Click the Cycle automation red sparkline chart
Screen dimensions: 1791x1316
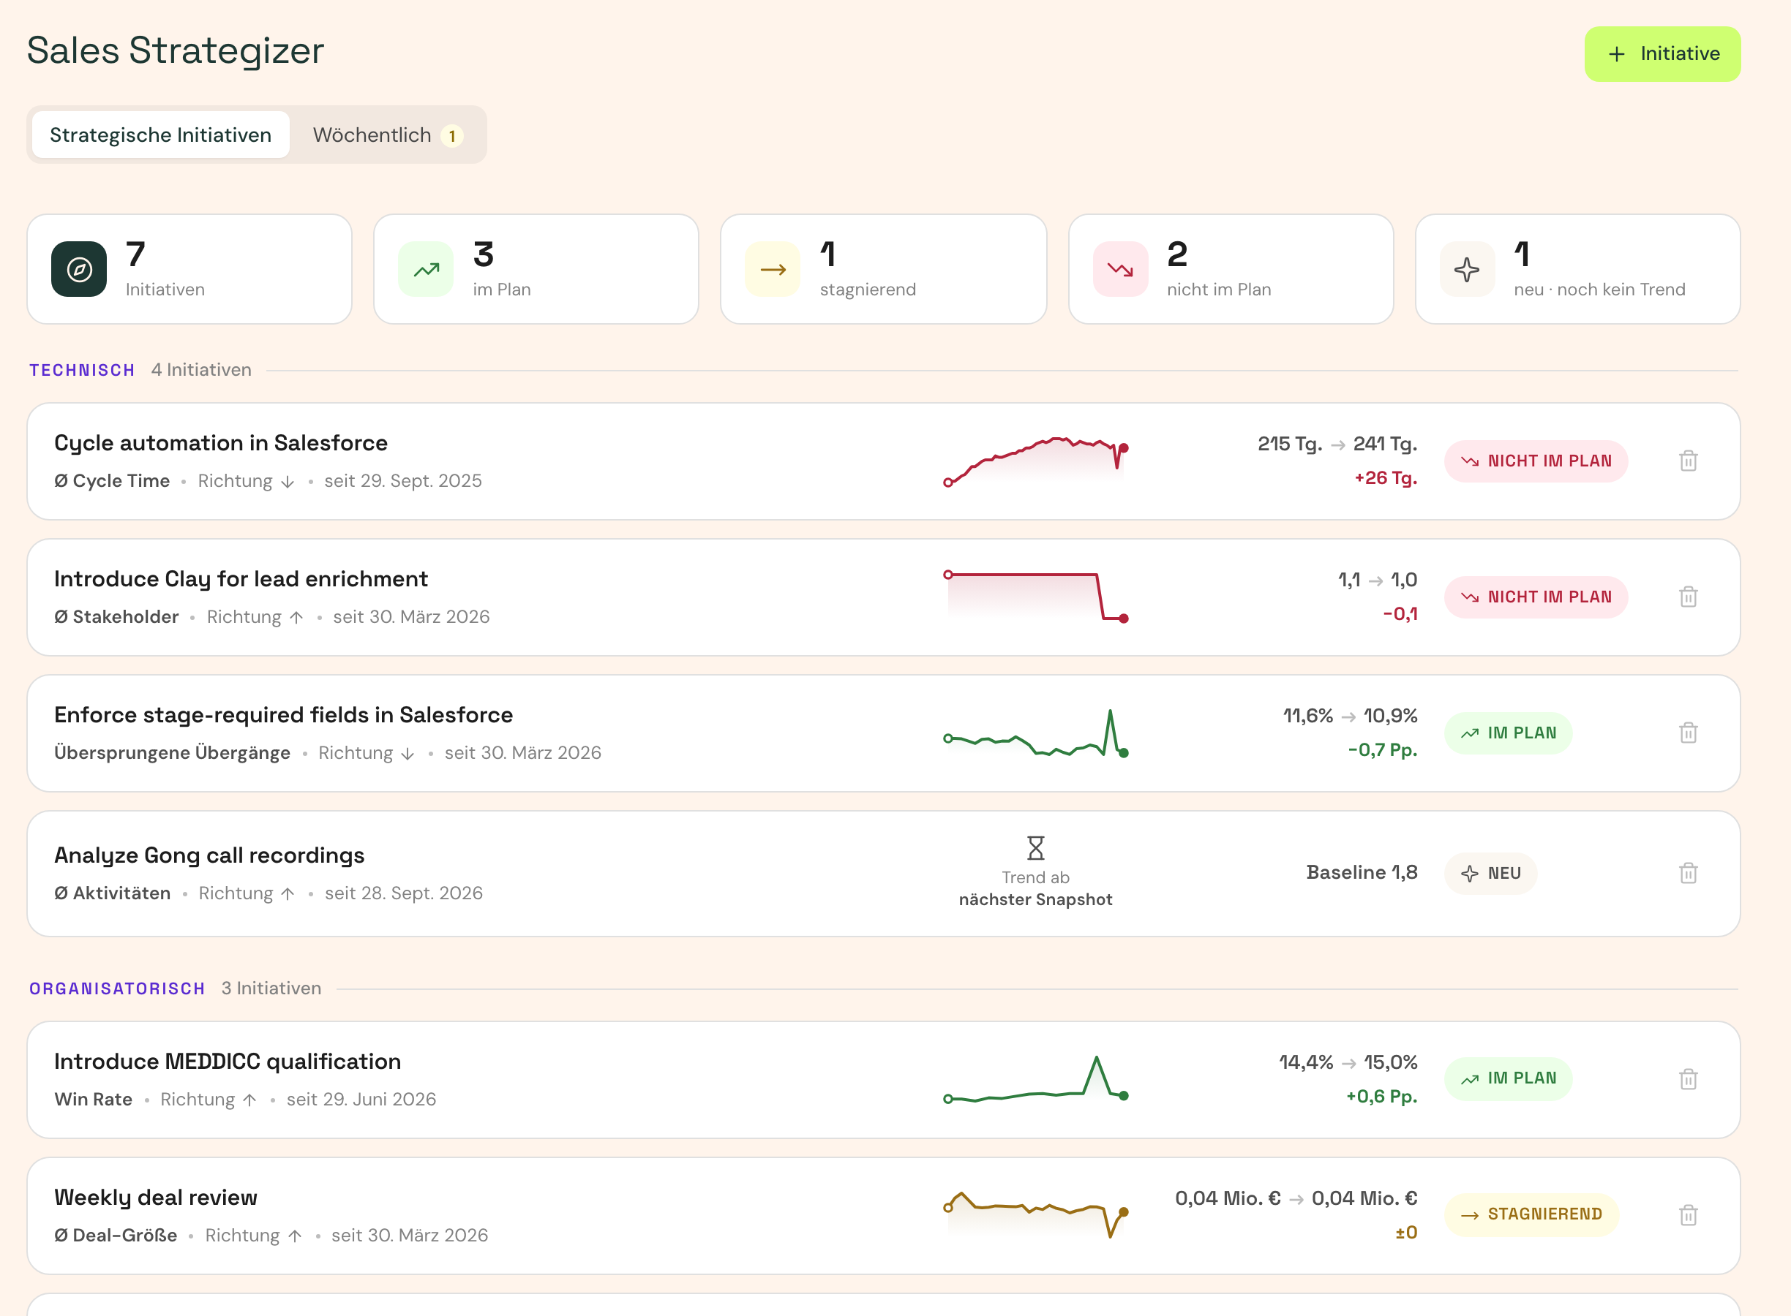pos(1035,461)
